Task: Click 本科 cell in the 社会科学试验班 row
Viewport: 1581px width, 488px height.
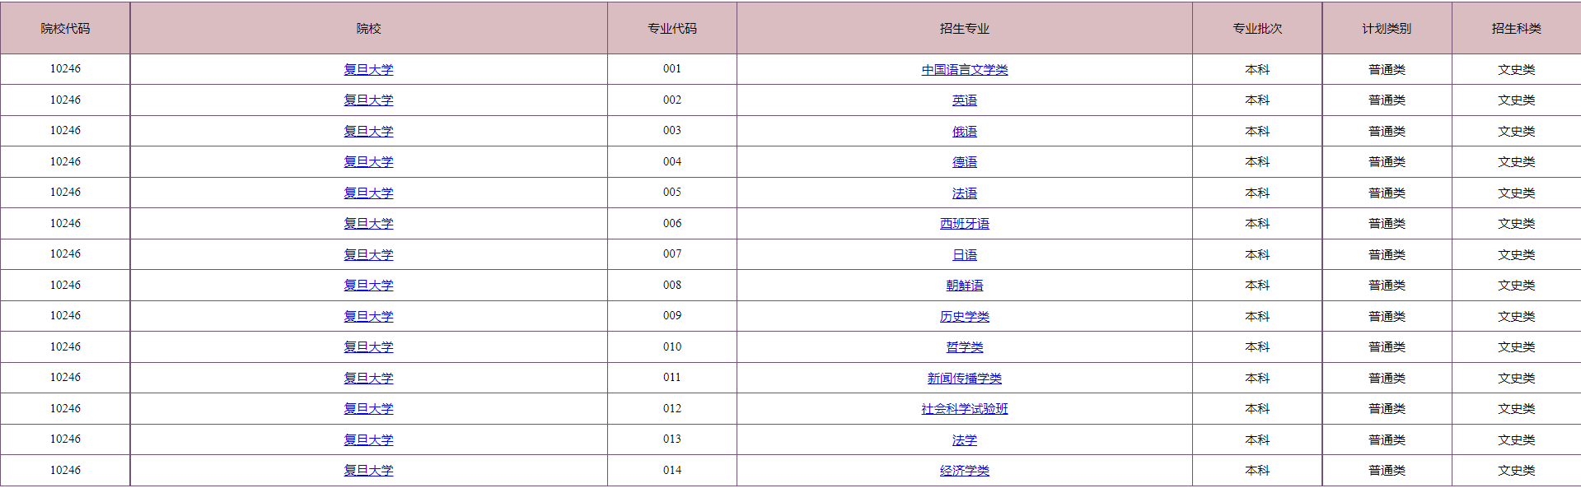Action: pyautogui.click(x=1257, y=409)
